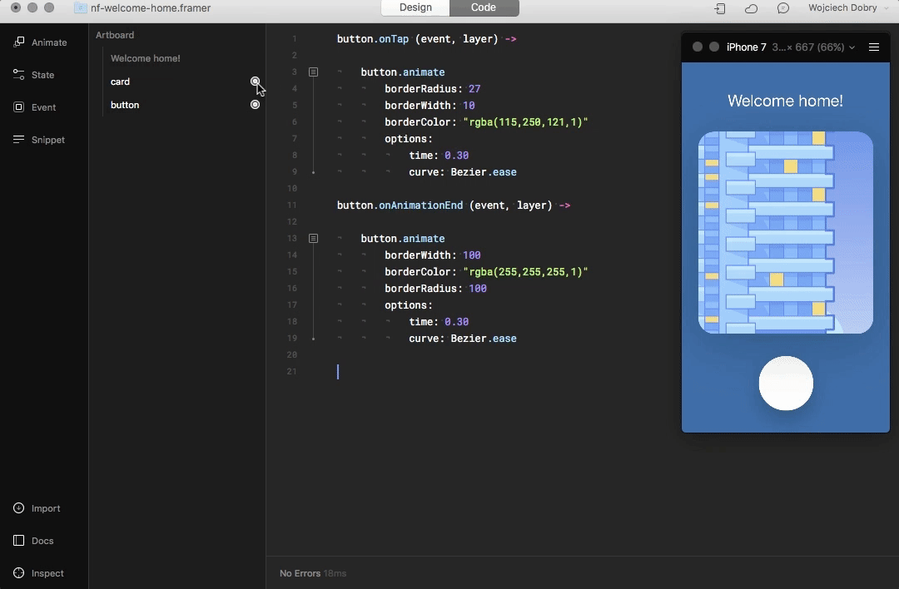
Task: Click the Animate sidebar icon
Action: point(19,42)
